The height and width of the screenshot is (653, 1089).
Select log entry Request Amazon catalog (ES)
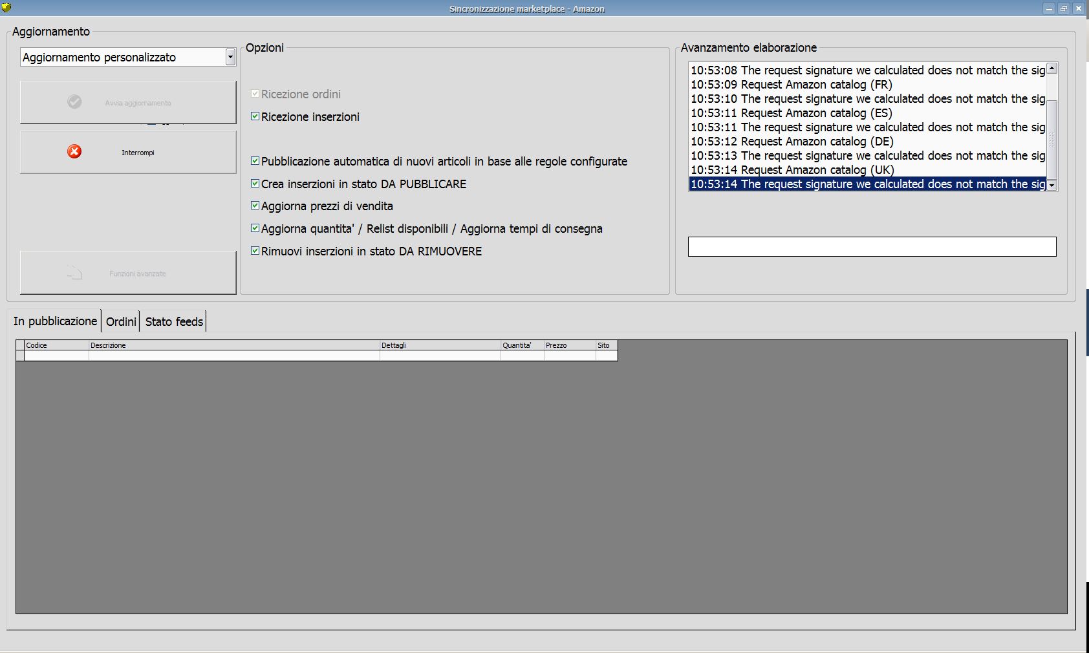tap(867, 113)
